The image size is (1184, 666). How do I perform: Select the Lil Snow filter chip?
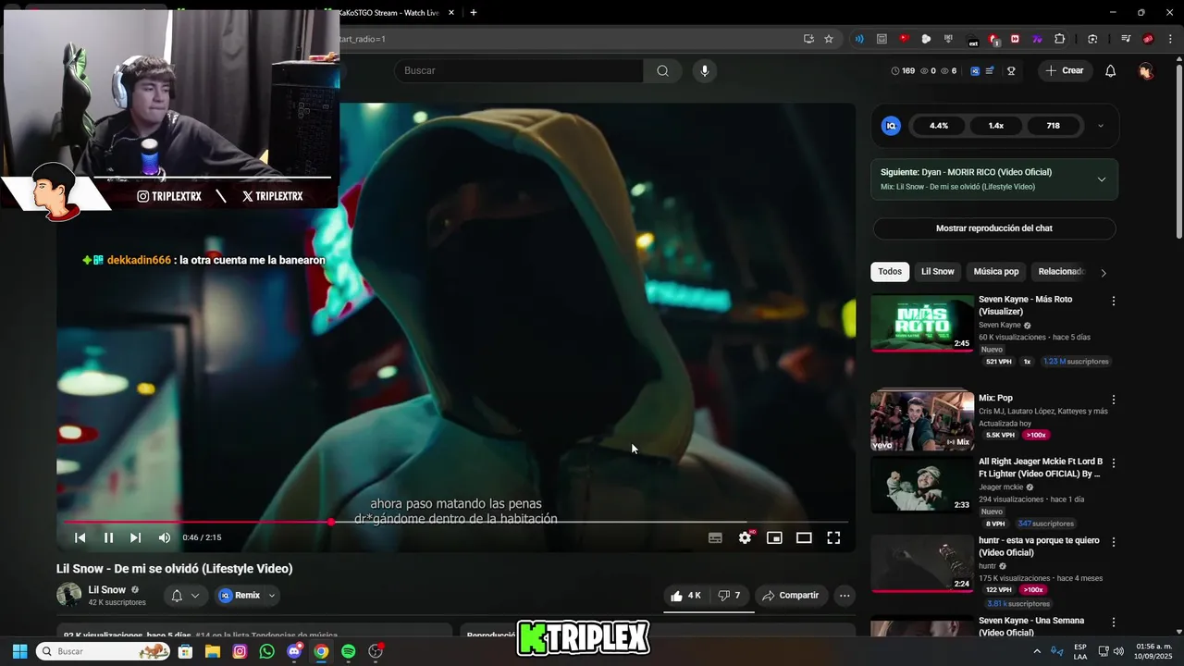[x=937, y=272]
